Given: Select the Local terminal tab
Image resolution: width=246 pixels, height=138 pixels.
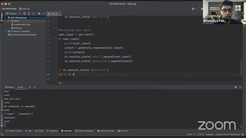Looking at the screenshot, I should tap(20, 87).
